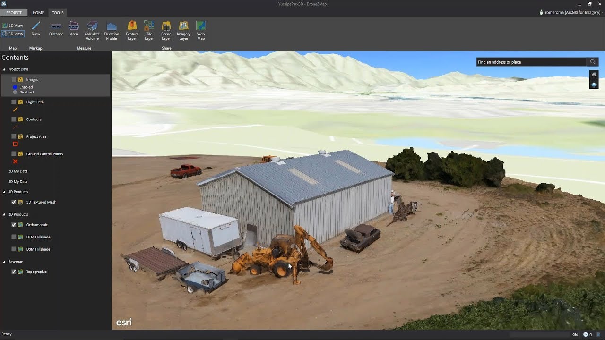Screen dimensions: 605x340
Task: Click the red Project Area square symbol
Action: point(15,144)
